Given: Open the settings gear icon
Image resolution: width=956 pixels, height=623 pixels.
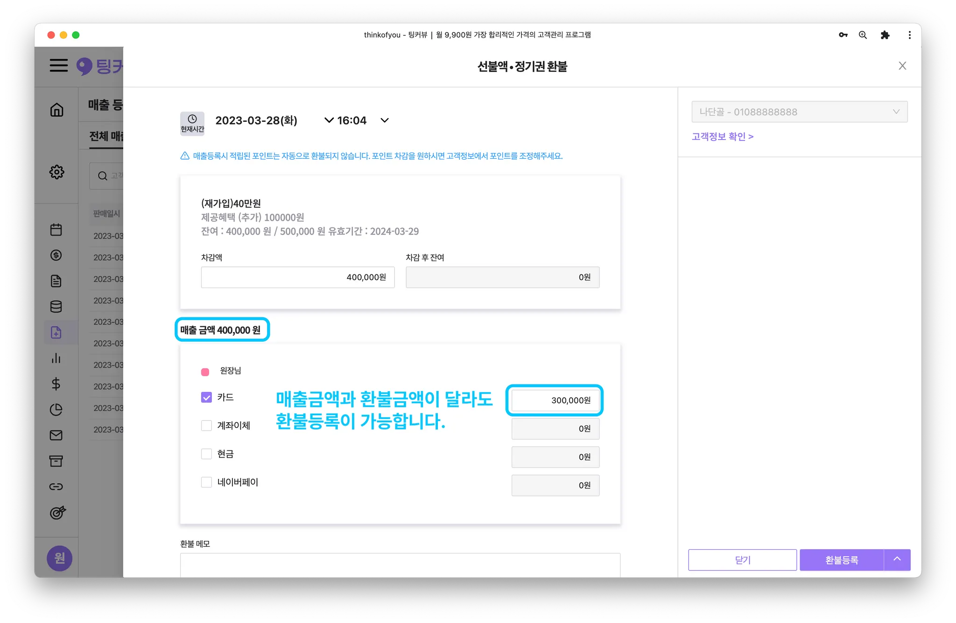Looking at the screenshot, I should coord(56,172).
